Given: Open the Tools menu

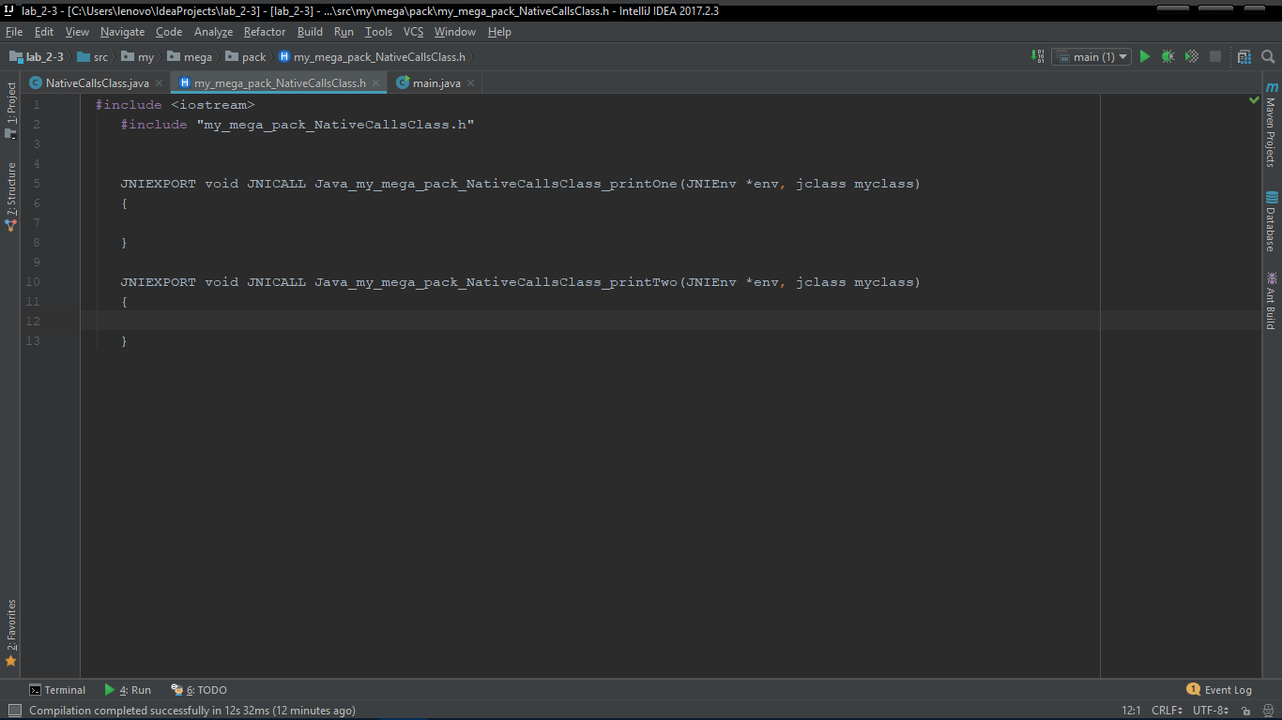Looking at the screenshot, I should [378, 32].
